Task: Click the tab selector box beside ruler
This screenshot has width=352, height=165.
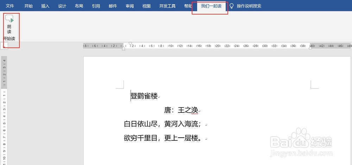Action: click(x=5, y=46)
